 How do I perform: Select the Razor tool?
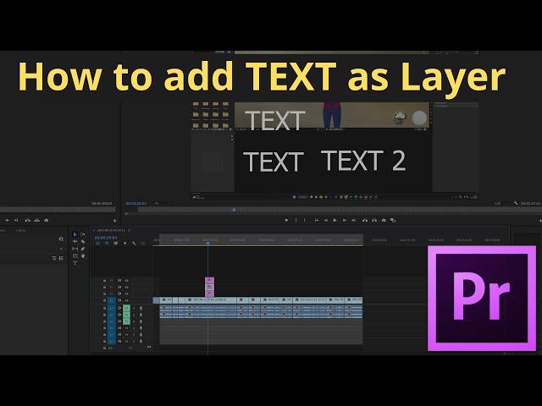[83, 242]
